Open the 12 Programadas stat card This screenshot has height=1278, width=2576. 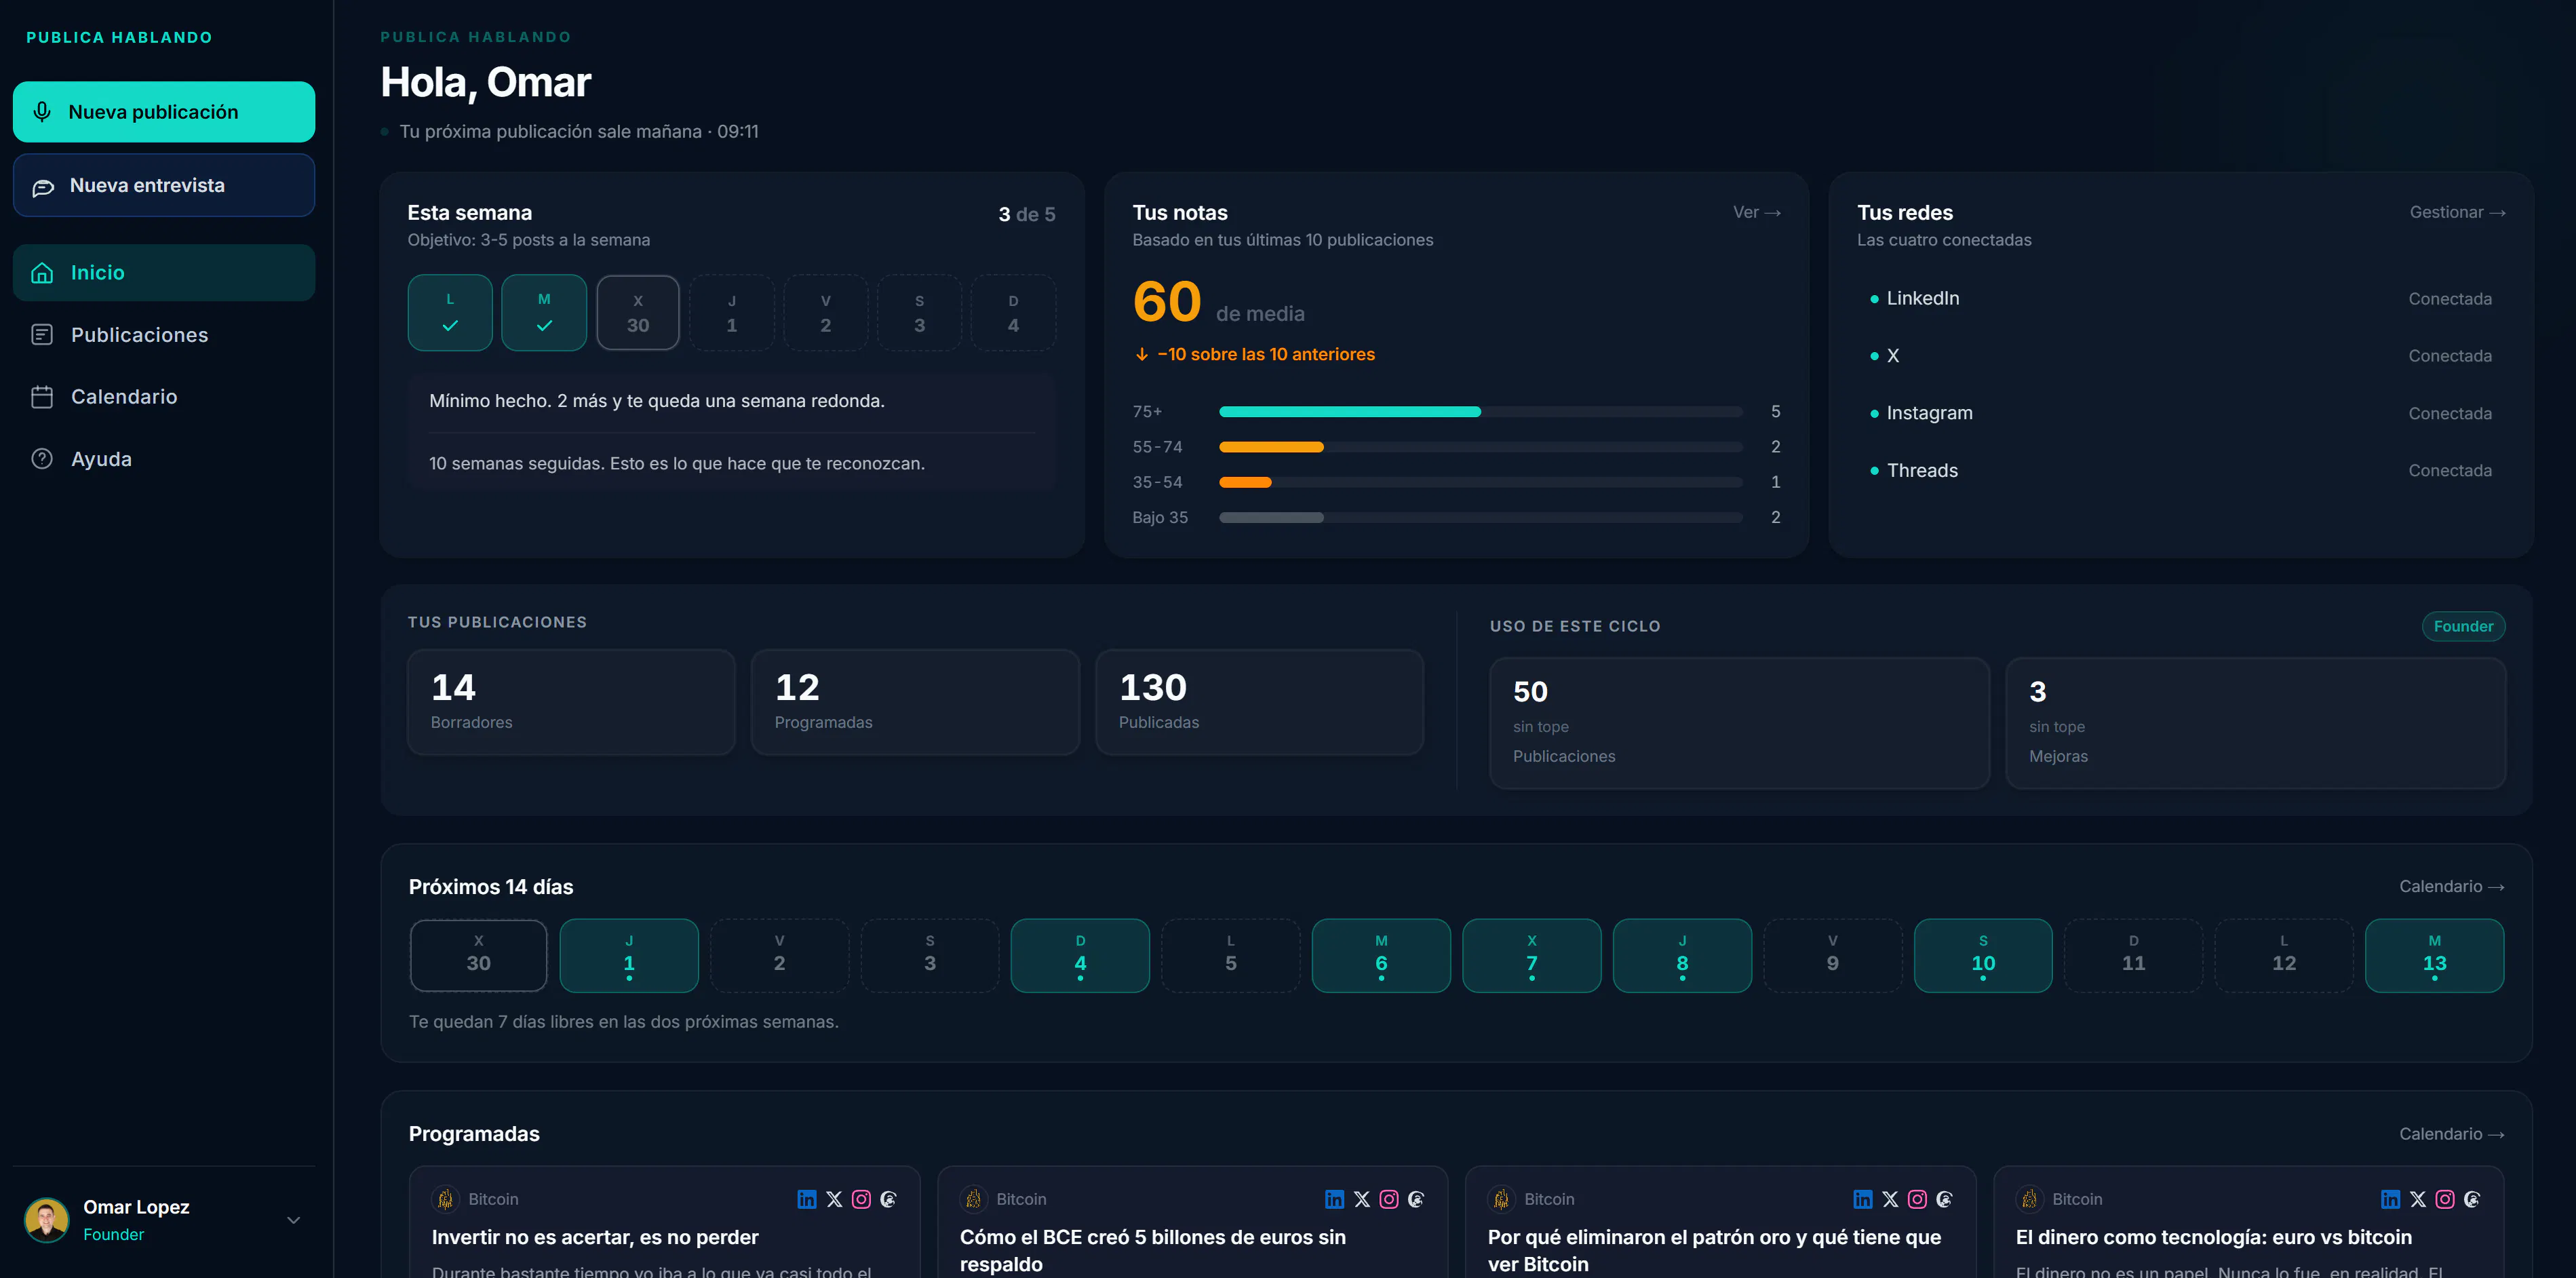pyautogui.click(x=915, y=703)
